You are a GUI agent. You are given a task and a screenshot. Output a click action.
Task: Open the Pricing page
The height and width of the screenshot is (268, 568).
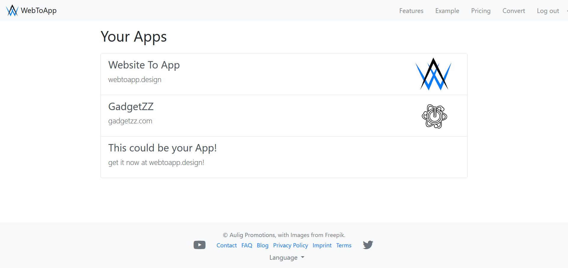click(x=481, y=11)
